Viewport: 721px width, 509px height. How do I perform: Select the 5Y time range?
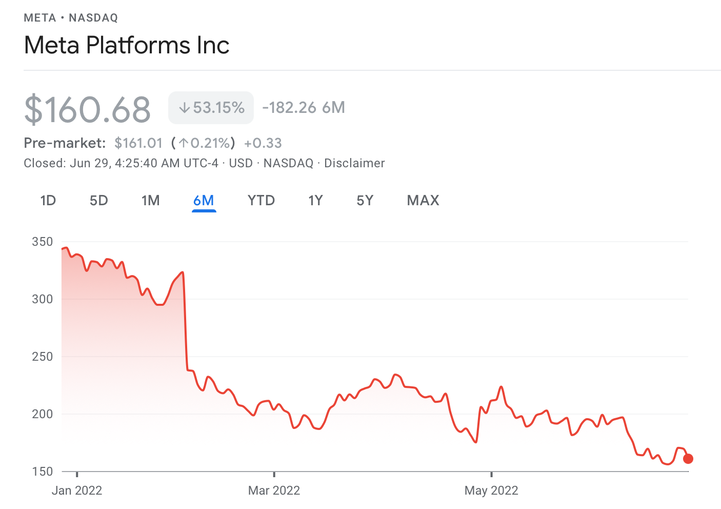(x=365, y=200)
